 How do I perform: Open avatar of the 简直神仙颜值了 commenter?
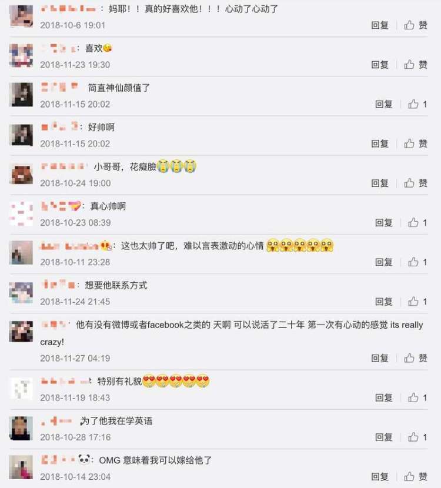(21, 95)
